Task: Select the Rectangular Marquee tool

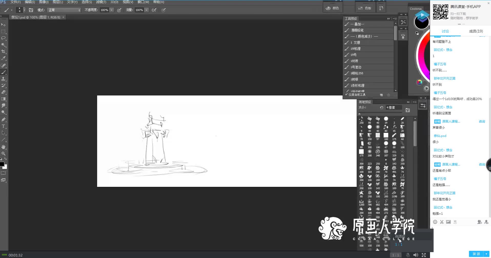Action: (x=3, y=31)
